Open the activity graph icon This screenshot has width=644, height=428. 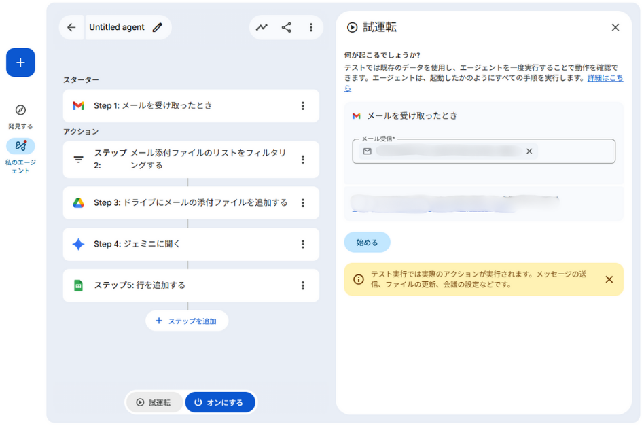click(262, 27)
